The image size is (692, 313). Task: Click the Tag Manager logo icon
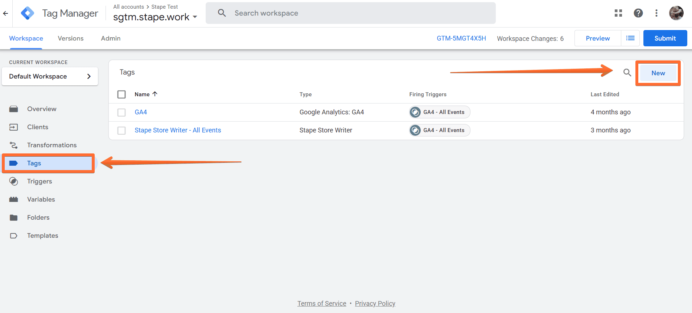28,13
